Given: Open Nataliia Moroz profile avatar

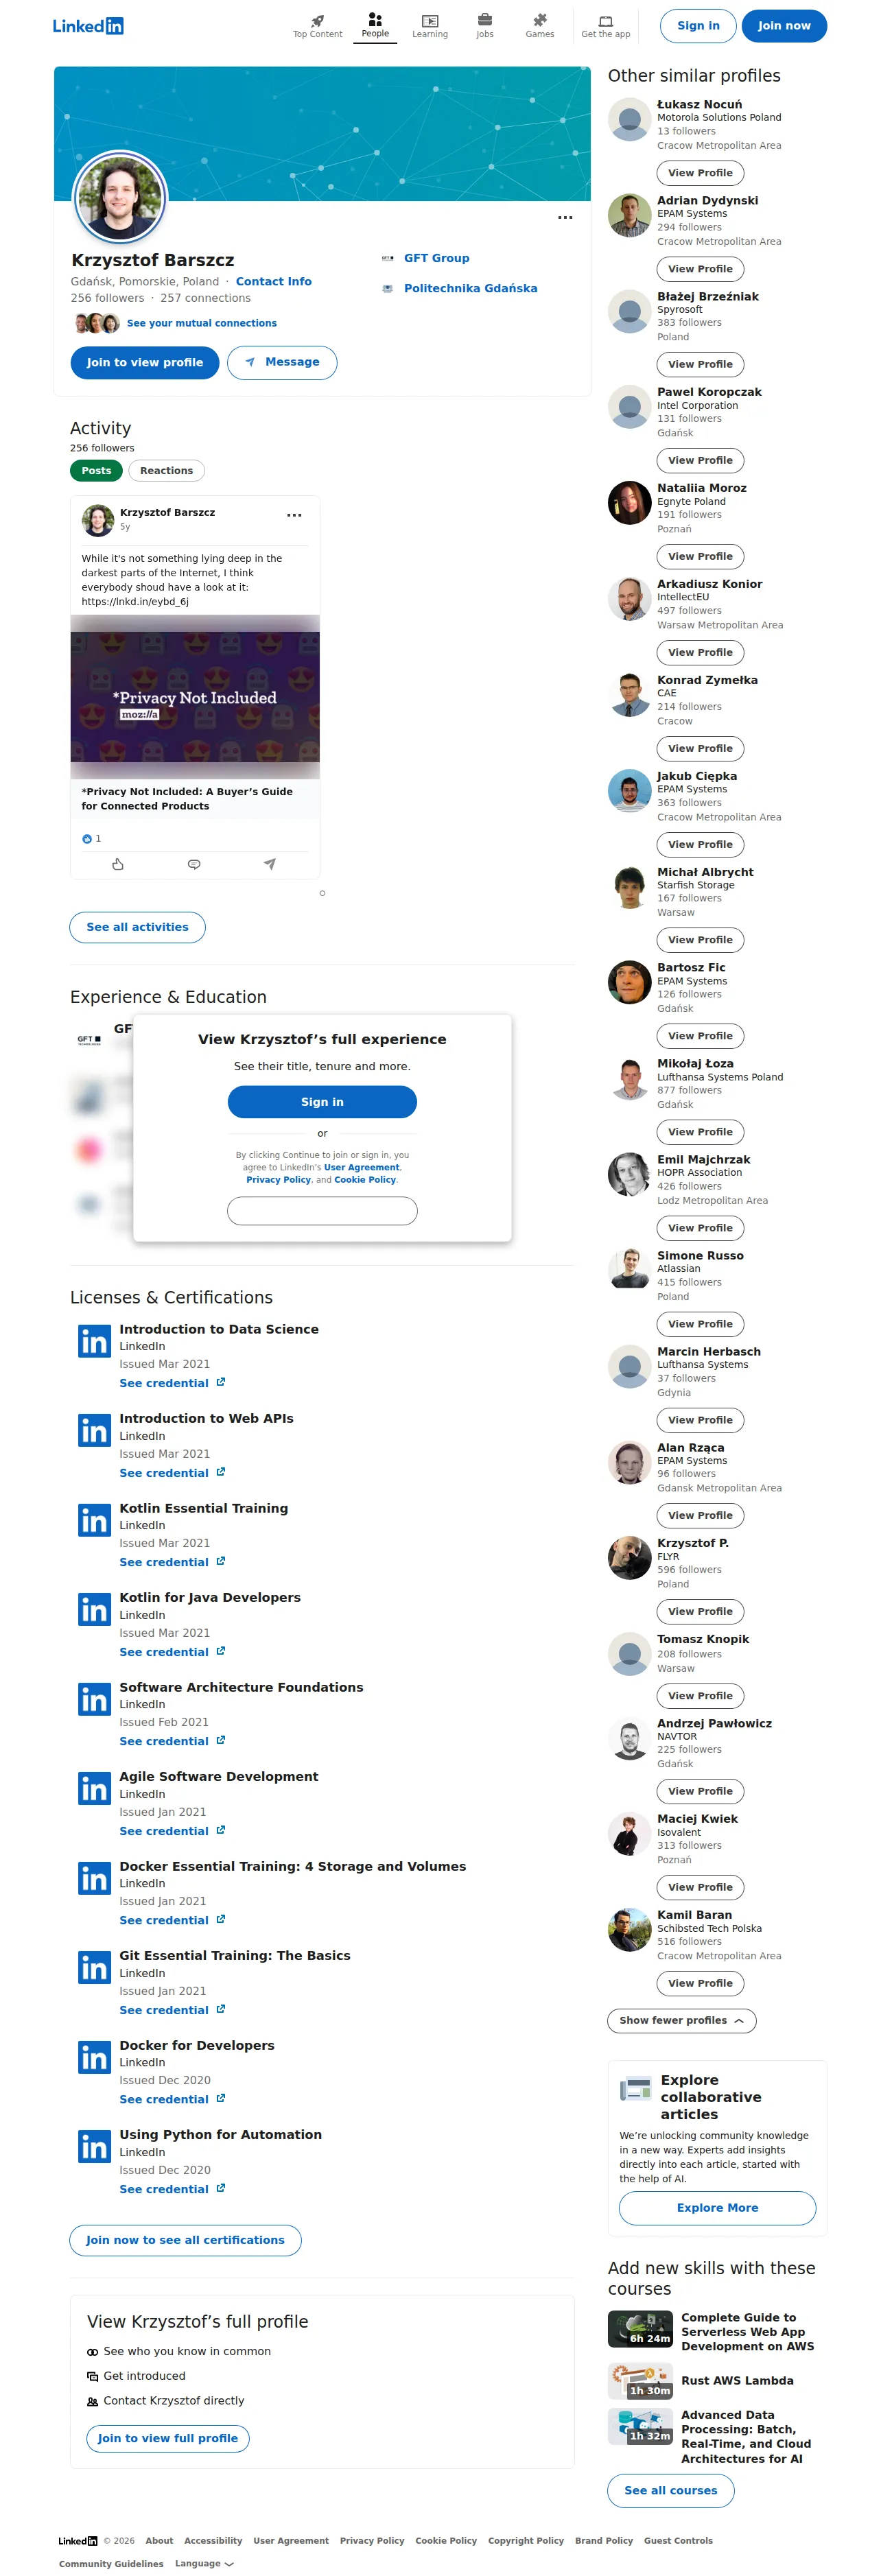Looking at the screenshot, I should coord(630,503).
